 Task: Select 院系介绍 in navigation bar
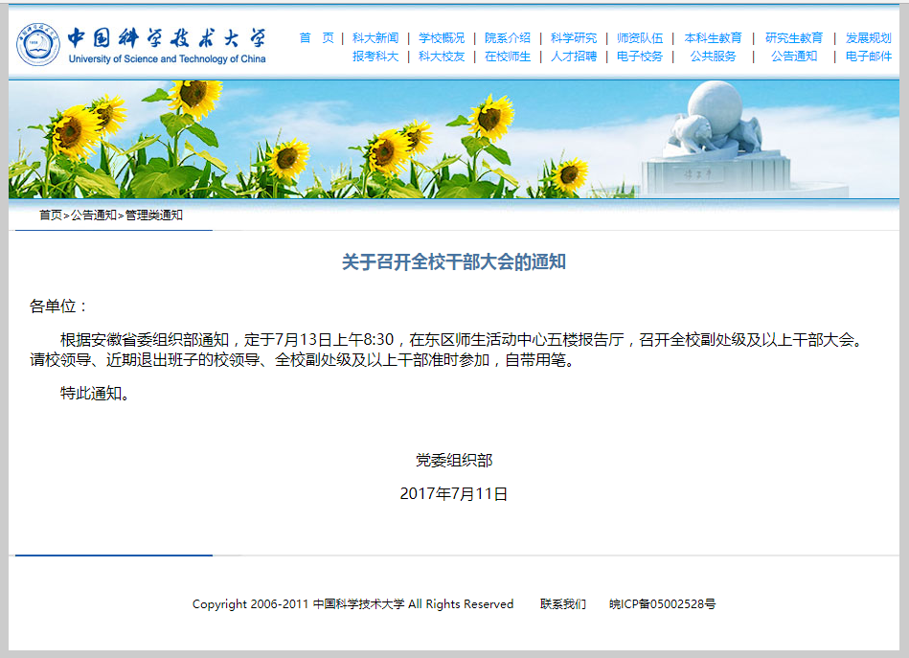click(508, 38)
